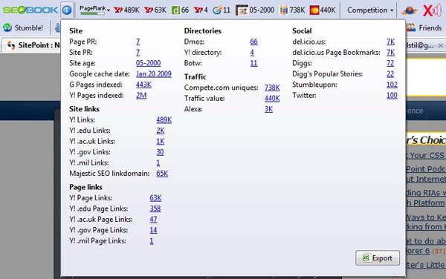Screen dimensions: 446x279
Task: Click del.icio.us 7K link
Action: pyautogui.click(x=390, y=42)
